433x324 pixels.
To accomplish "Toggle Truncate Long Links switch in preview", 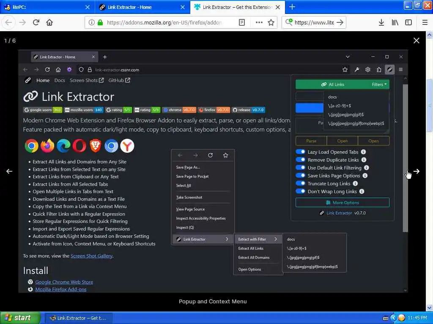I will point(300,184).
